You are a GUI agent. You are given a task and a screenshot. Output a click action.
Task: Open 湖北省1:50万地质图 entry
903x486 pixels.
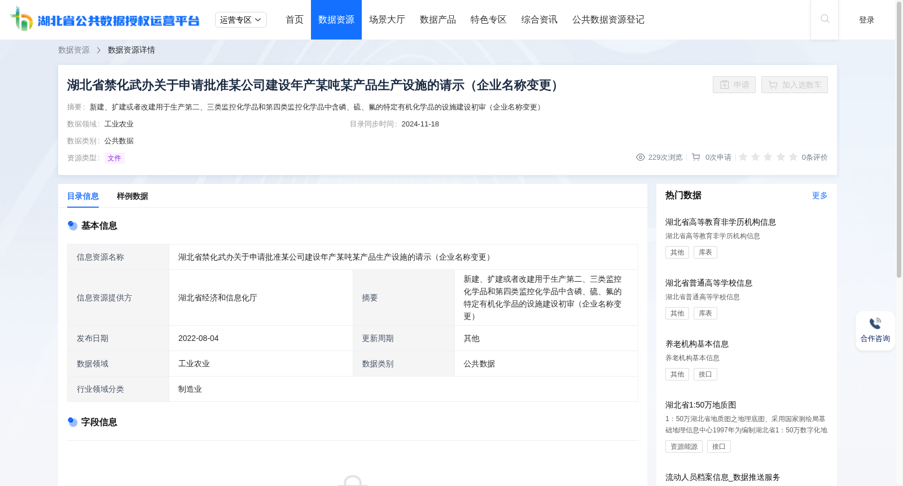pyautogui.click(x=701, y=405)
